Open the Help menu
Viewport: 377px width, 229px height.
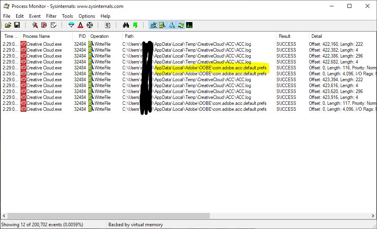click(x=105, y=16)
